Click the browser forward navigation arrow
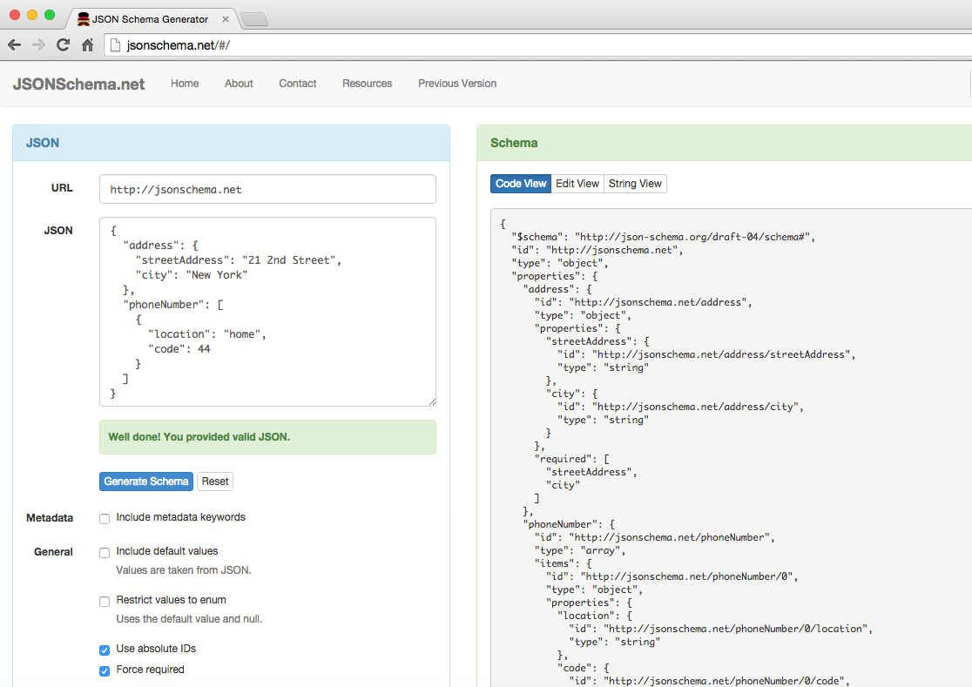The image size is (972, 687). point(38,44)
